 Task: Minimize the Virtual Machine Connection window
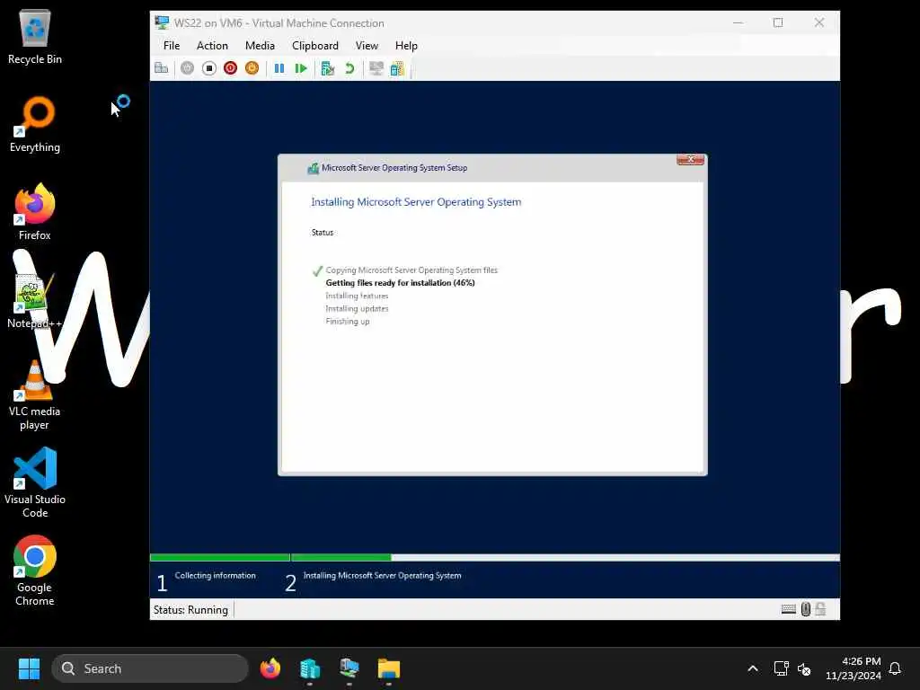click(739, 22)
